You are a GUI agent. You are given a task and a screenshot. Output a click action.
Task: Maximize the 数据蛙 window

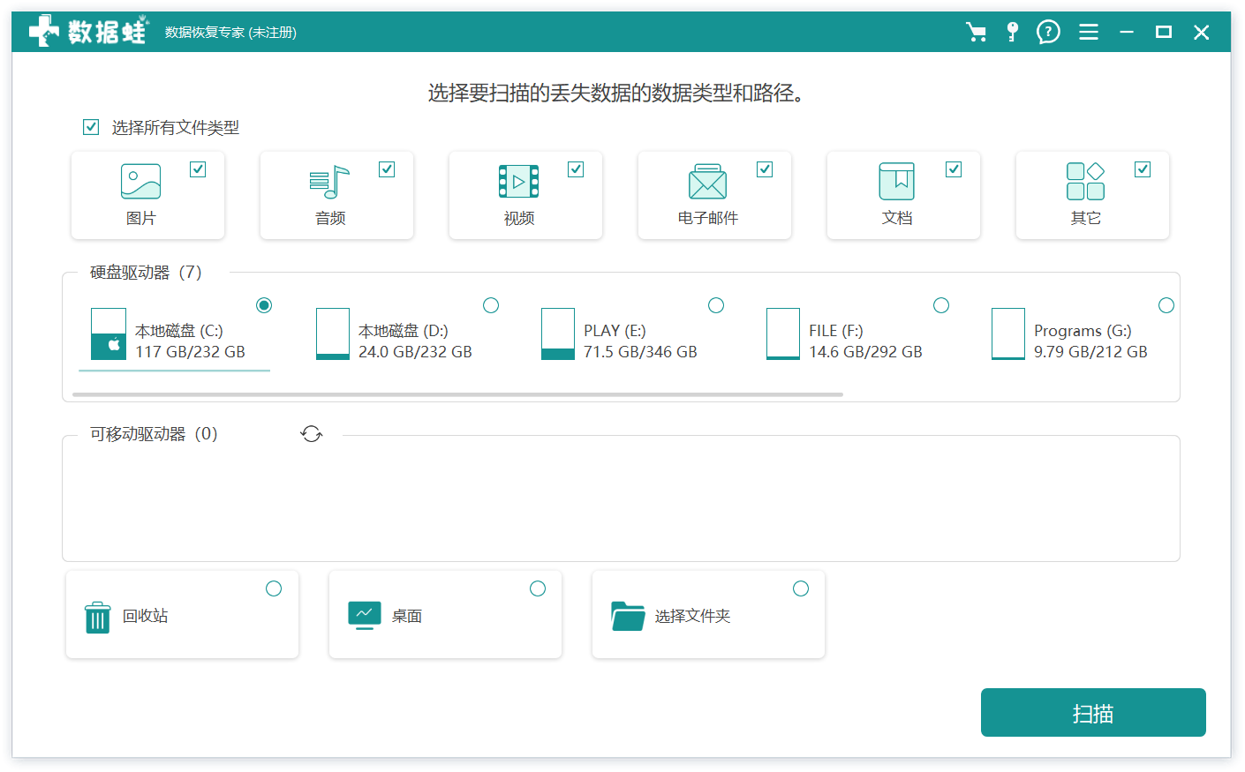click(1164, 33)
